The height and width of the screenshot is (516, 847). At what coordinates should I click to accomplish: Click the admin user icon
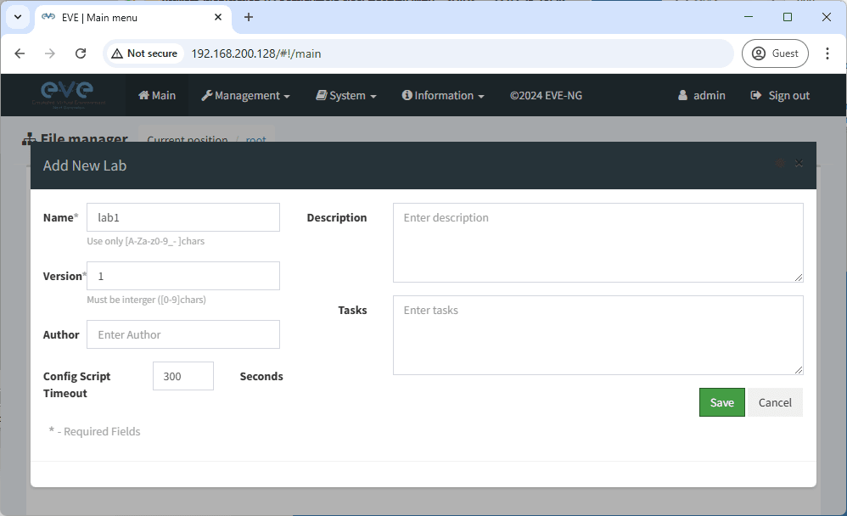(x=682, y=96)
